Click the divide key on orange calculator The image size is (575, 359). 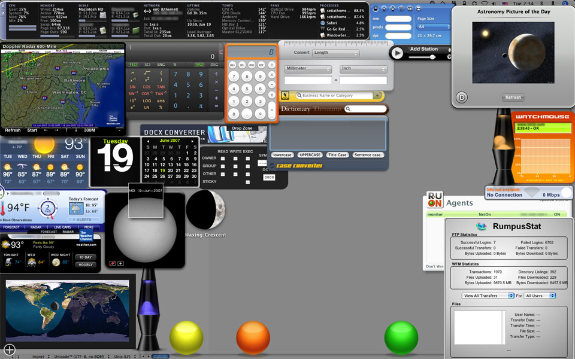coord(271,65)
